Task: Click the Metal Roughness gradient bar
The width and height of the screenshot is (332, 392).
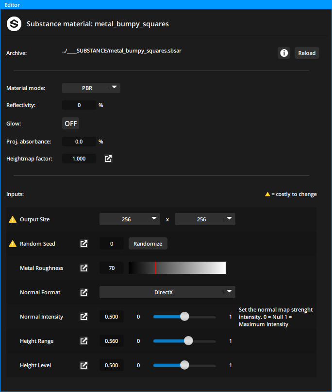Action: point(177,268)
